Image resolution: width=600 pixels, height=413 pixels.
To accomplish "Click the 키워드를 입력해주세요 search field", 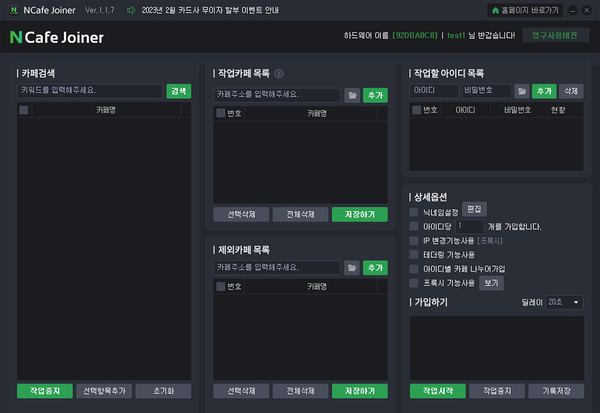I will (x=90, y=91).
